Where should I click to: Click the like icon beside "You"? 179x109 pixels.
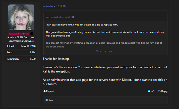point(46,100)
